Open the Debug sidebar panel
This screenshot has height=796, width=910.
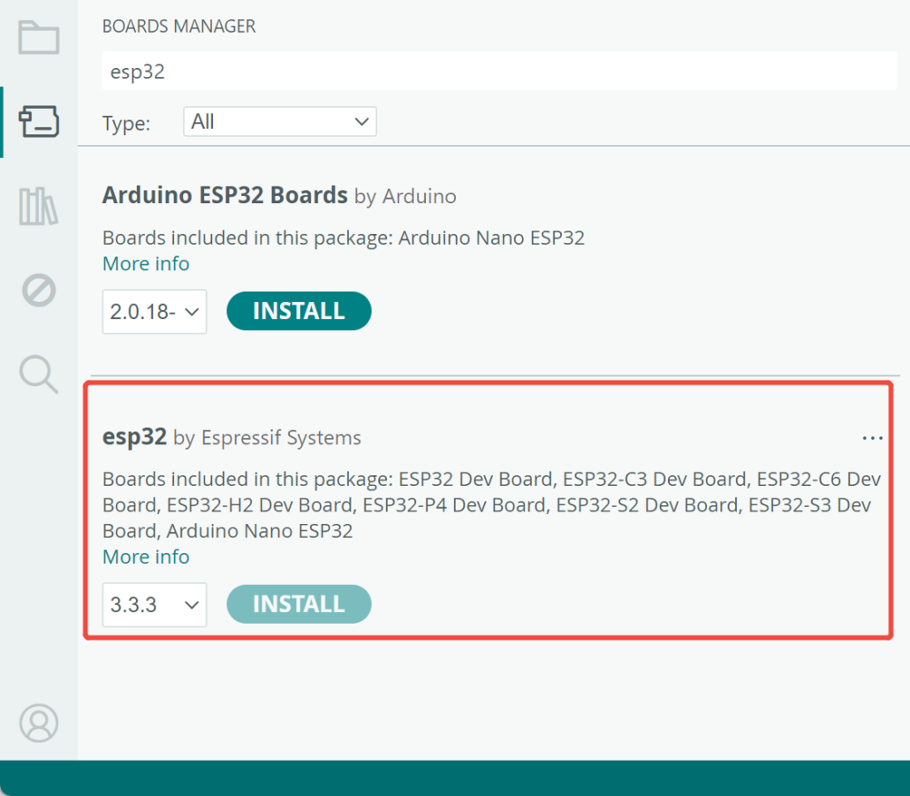click(38, 290)
